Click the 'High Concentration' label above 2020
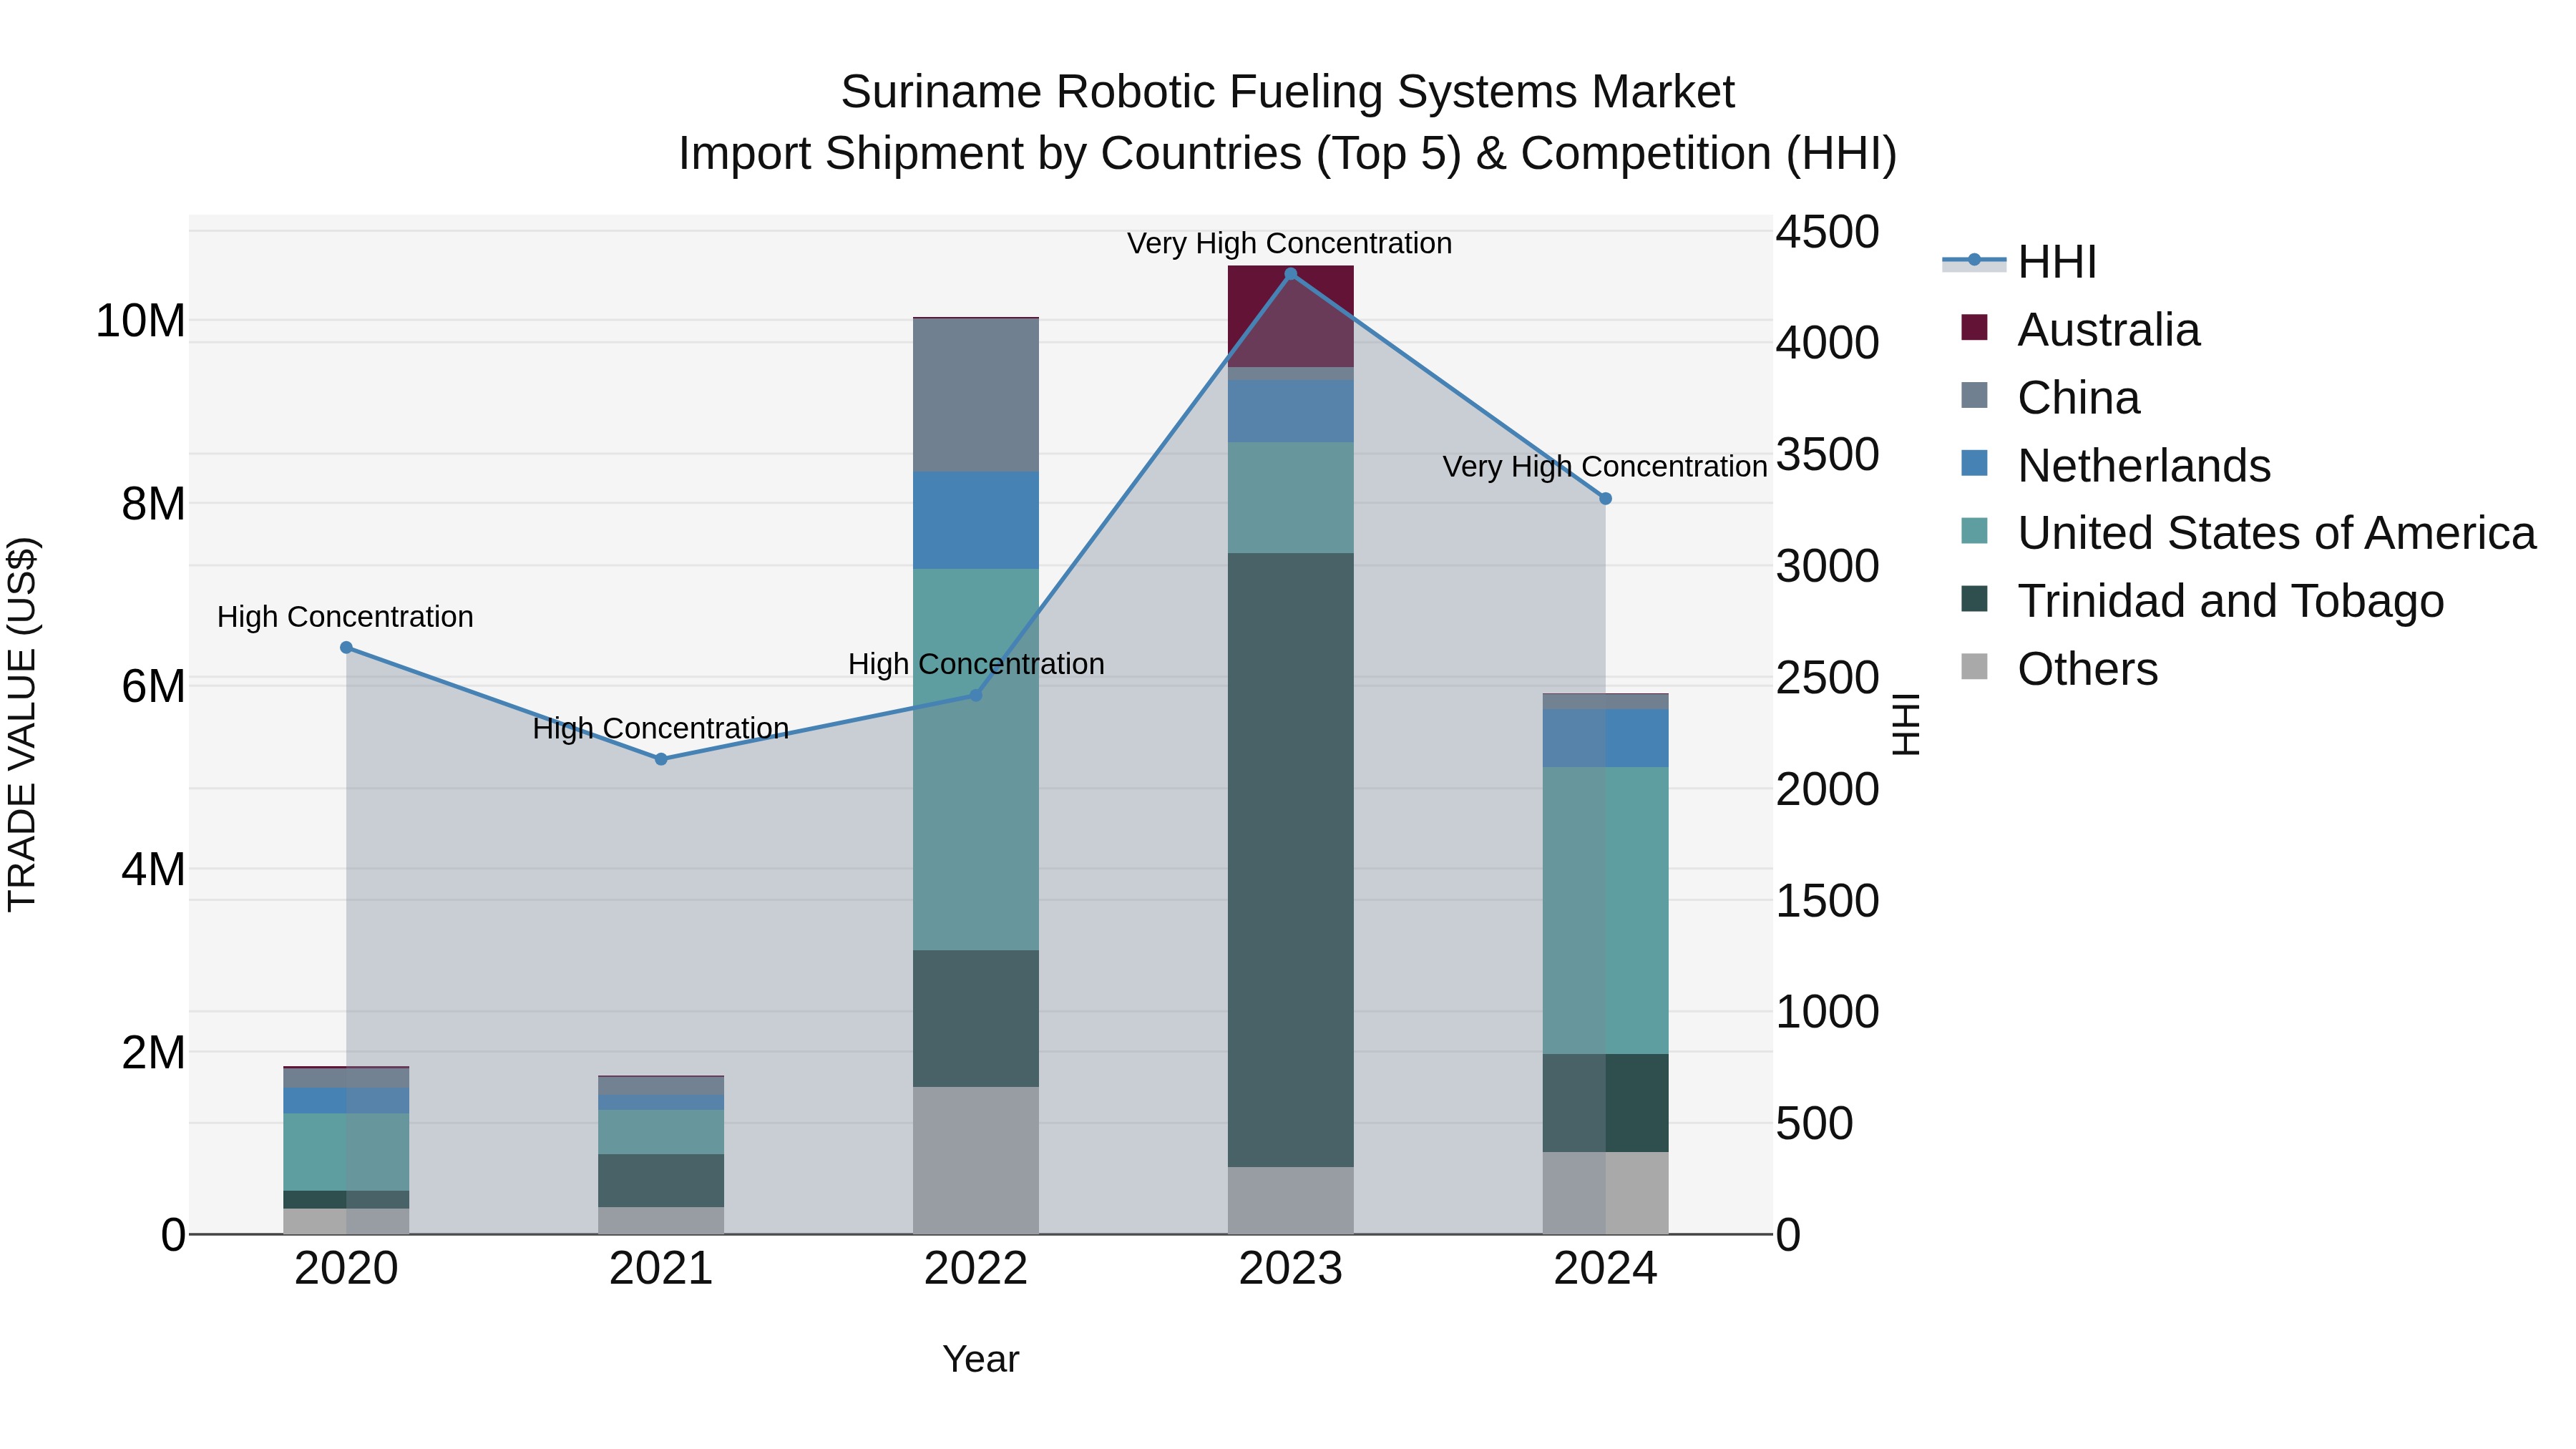 click(345, 617)
